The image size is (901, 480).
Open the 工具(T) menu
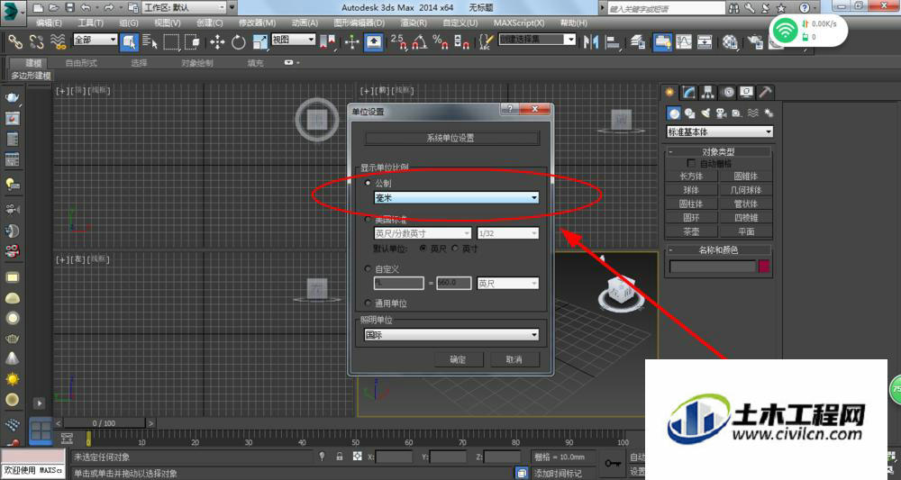pyautogui.click(x=90, y=23)
